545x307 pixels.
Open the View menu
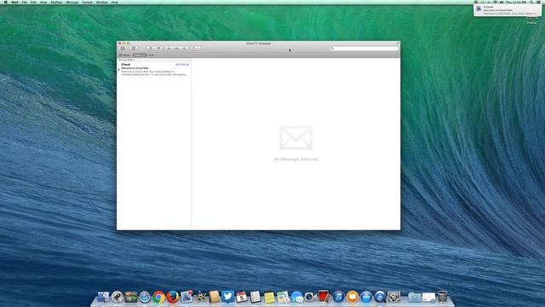tap(43, 2)
